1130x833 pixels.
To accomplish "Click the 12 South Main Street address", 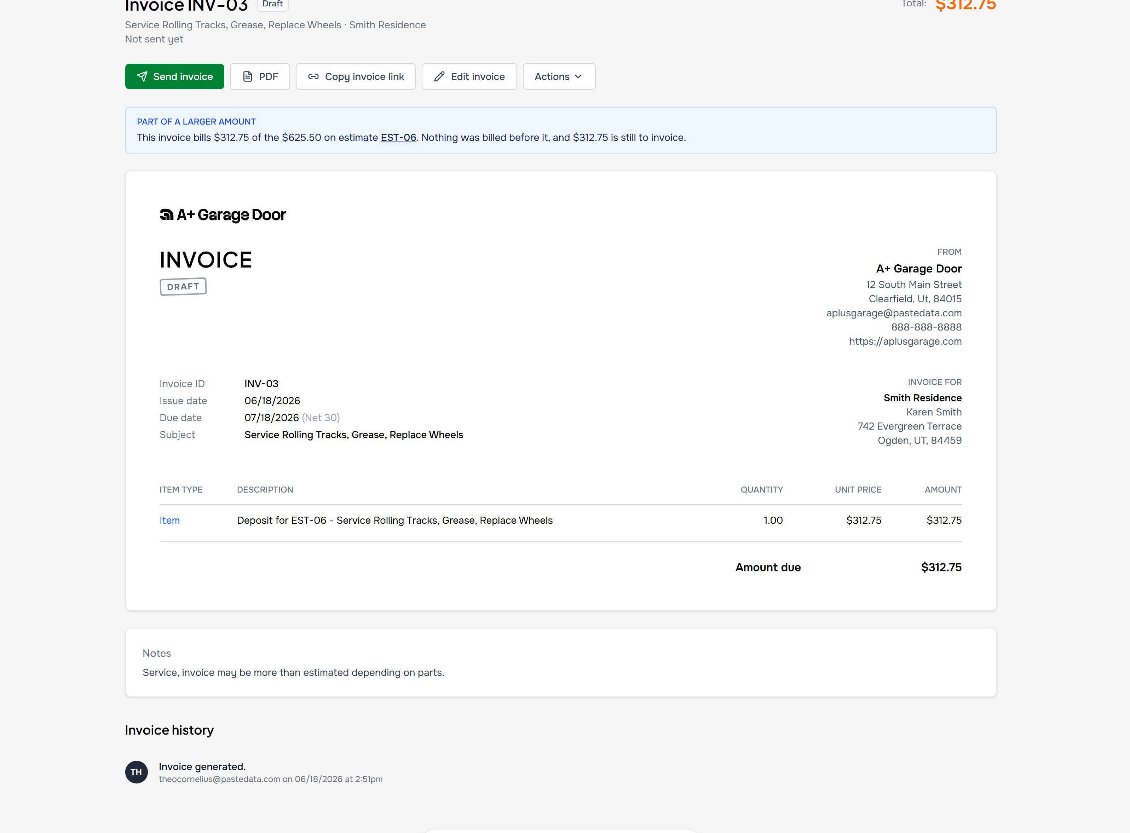I will [x=914, y=285].
